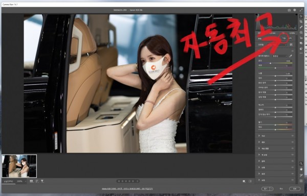Viewport: 307px width, 196px height.
Task: Adjust the color temperature slider handle
Action: tap(270, 63)
